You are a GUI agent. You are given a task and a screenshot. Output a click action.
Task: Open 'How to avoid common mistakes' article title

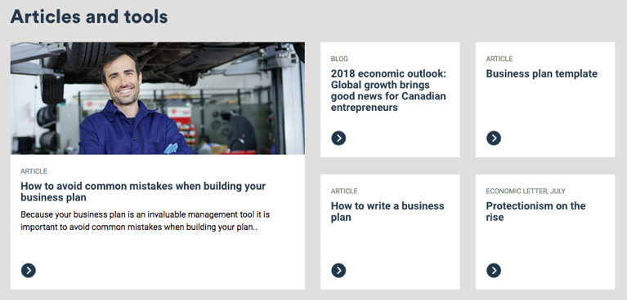click(143, 192)
